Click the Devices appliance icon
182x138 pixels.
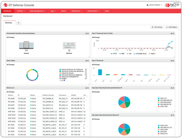[x=69, y=46]
